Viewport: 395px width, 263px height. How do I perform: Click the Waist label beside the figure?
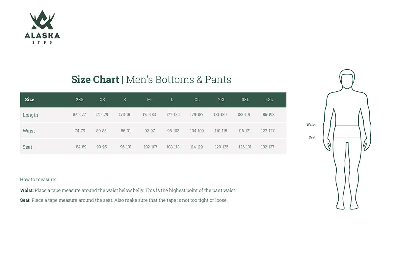pos(311,125)
